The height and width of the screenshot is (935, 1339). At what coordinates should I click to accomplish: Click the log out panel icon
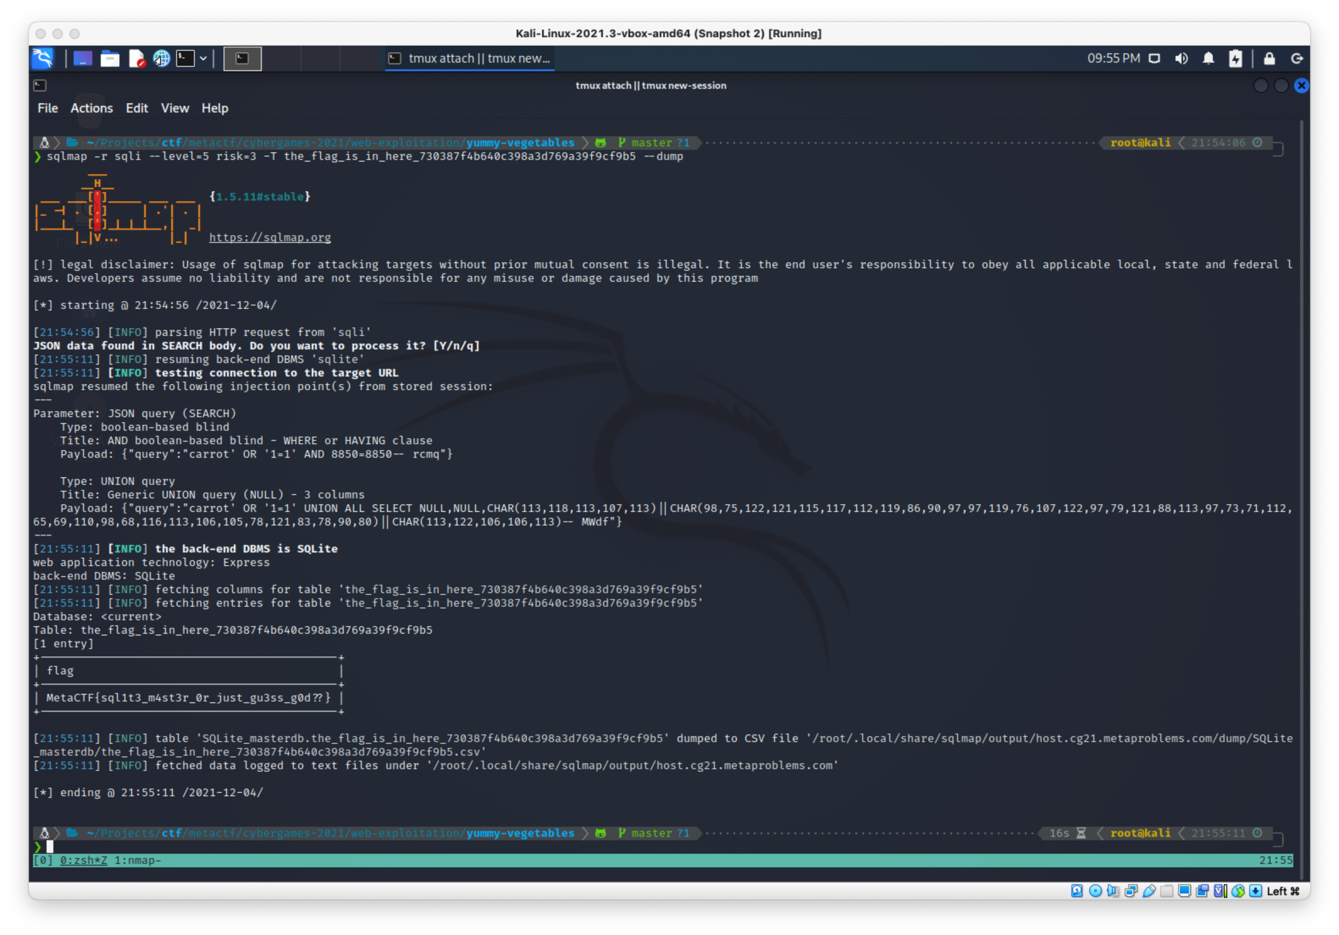[1297, 58]
